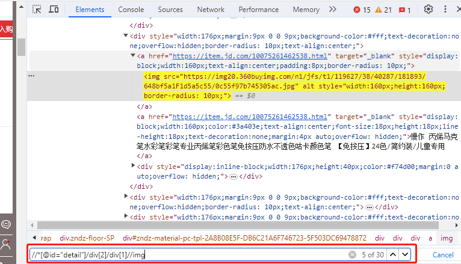Switch to the Network tab
This screenshot has height=264, width=461.
point(211,10)
